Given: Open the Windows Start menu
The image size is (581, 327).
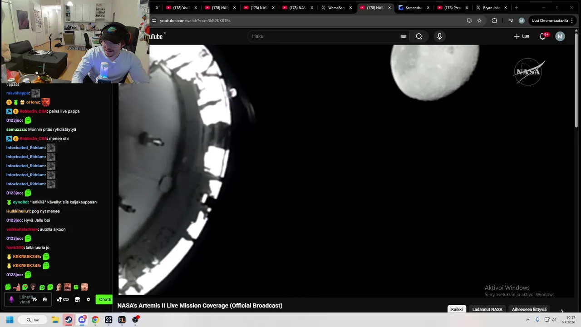Looking at the screenshot, I should [x=10, y=320].
